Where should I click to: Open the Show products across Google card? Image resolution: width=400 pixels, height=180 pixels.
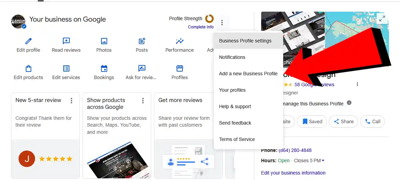click(117, 135)
